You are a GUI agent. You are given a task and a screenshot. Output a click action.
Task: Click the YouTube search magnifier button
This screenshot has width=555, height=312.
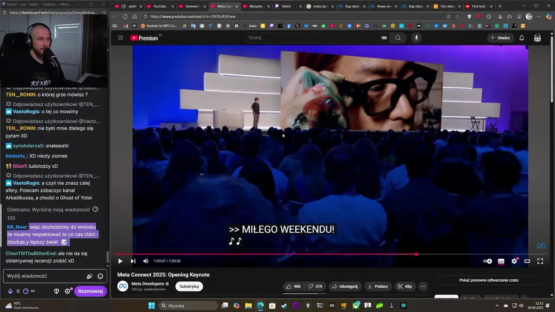coord(398,38)
